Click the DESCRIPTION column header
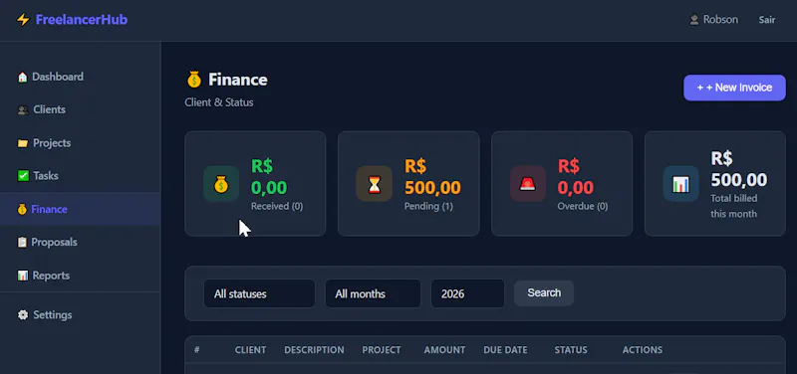The width and height of the screenshot is (797, 374). pyautogui.click(x=314, y=350)
